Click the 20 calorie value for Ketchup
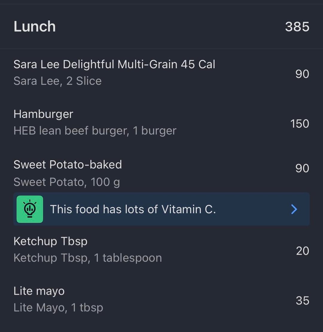 pos(302,251)
